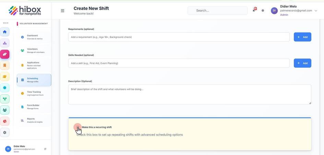324x155 pixels.
Task: Click the gear icon beside the search bar
Action: [263, 11]
